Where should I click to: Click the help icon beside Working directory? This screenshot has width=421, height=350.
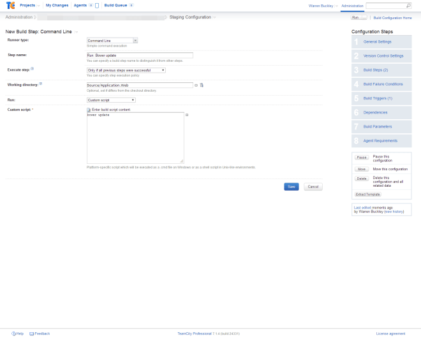[41, 84]
